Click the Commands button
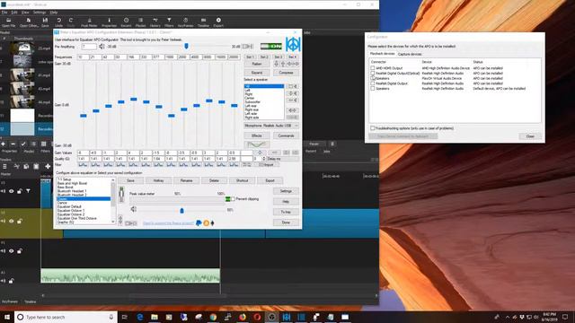 [286, 135]
